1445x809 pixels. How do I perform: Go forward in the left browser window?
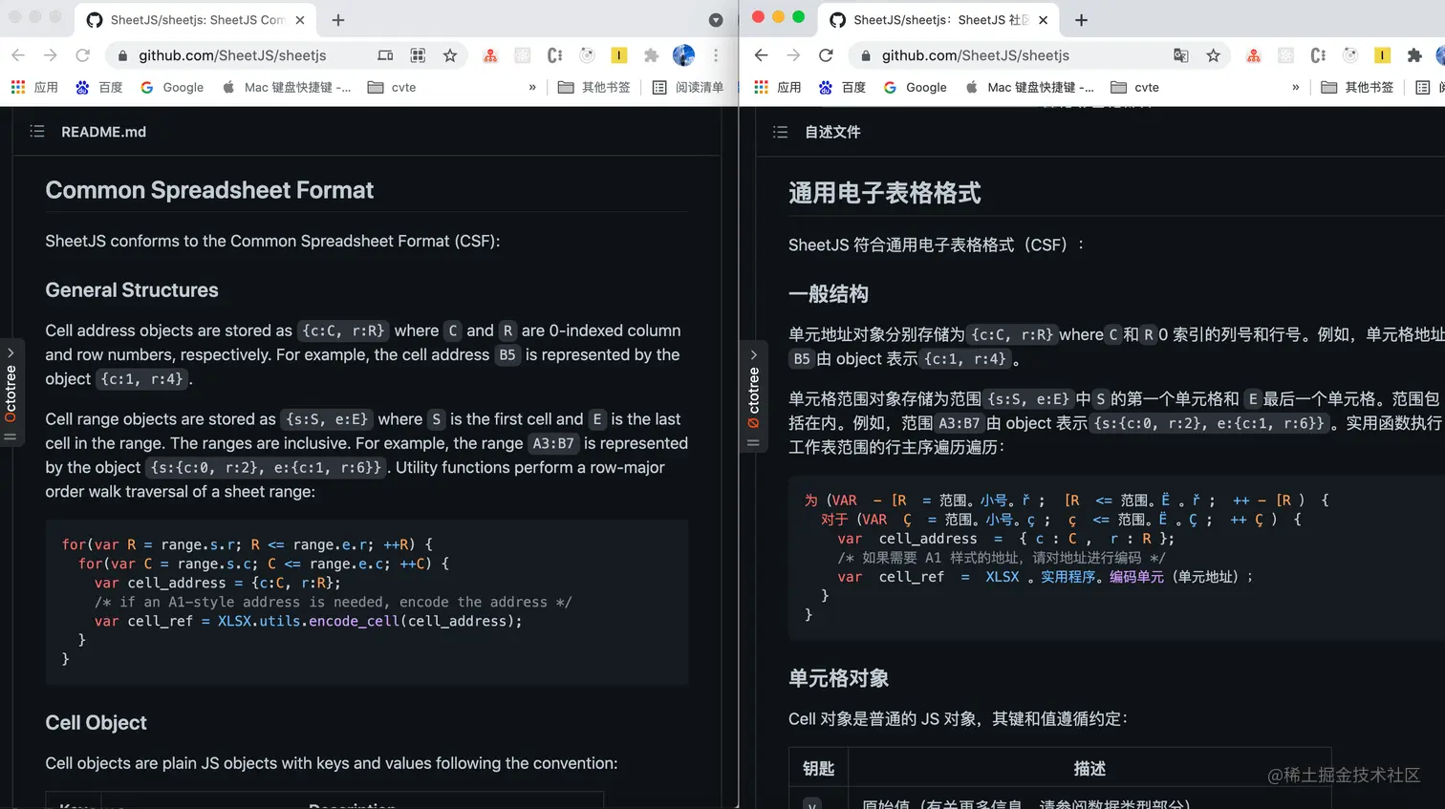tap(51, 55)
